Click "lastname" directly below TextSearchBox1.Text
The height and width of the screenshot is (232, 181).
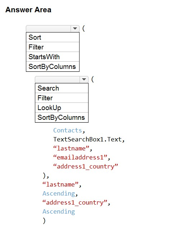(71, 148)
